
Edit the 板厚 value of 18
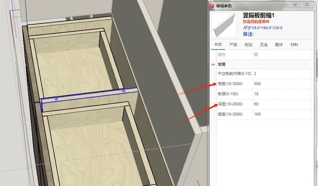(283, 94)
